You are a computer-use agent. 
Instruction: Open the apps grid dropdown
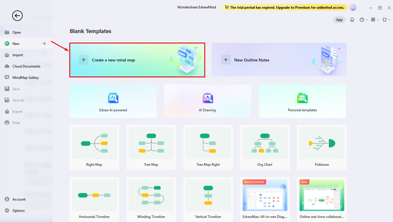(x=375, y=20)
